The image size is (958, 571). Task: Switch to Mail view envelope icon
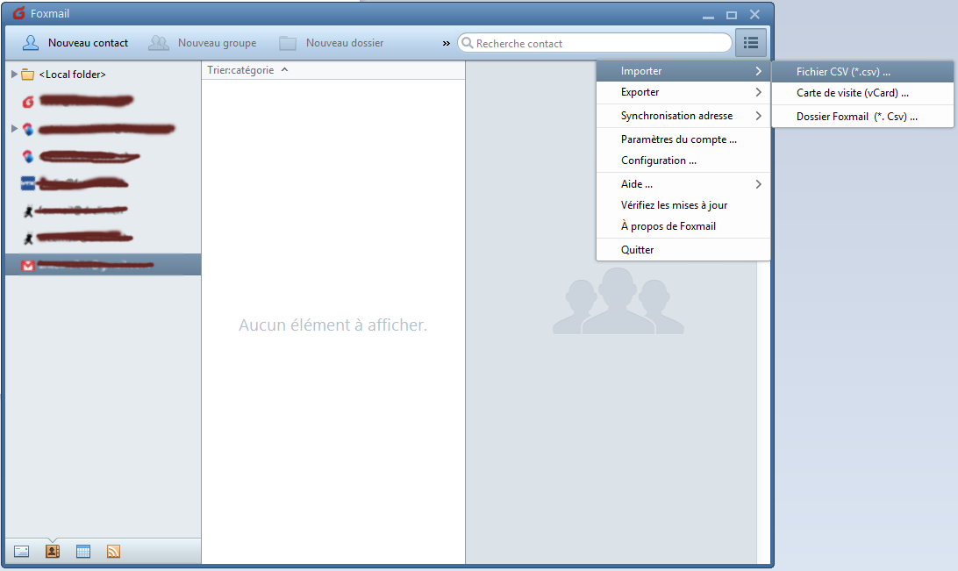[x=21, y=552]
